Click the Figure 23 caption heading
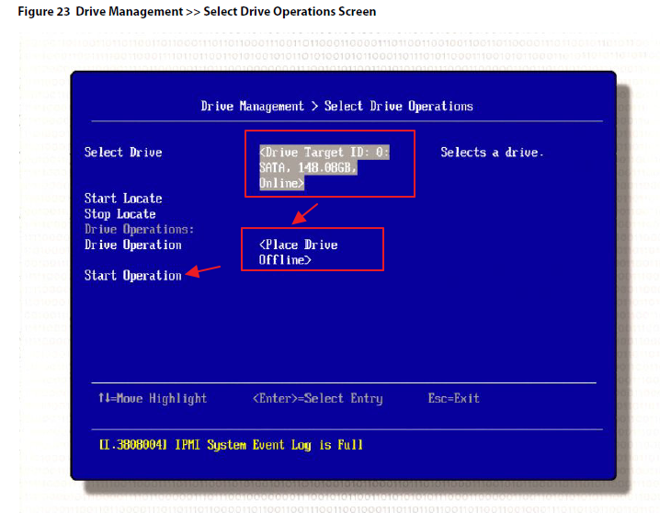Screen dimensions: 660x513 (197, 11)
